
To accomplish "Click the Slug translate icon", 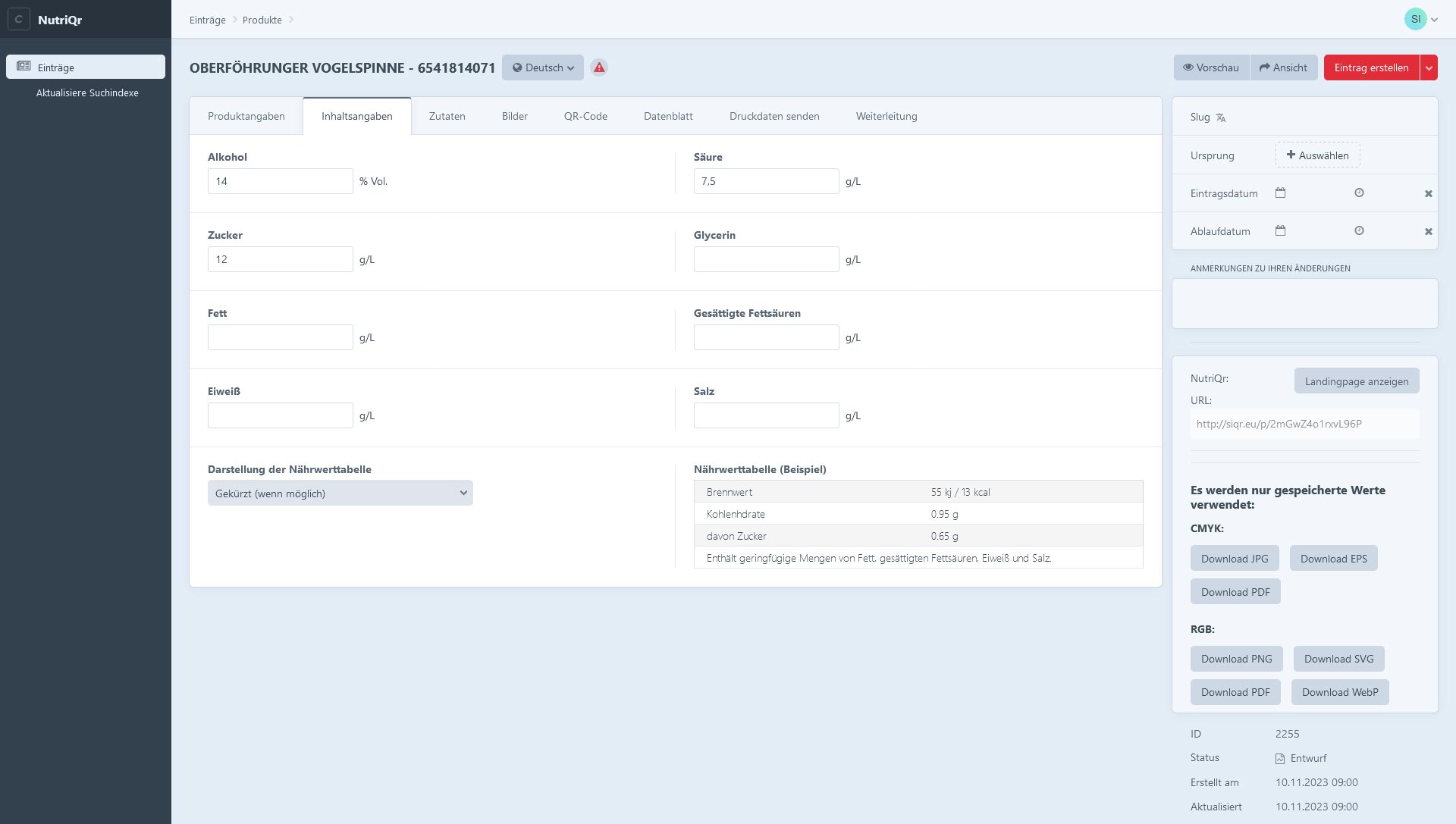I will [1221, 117].
